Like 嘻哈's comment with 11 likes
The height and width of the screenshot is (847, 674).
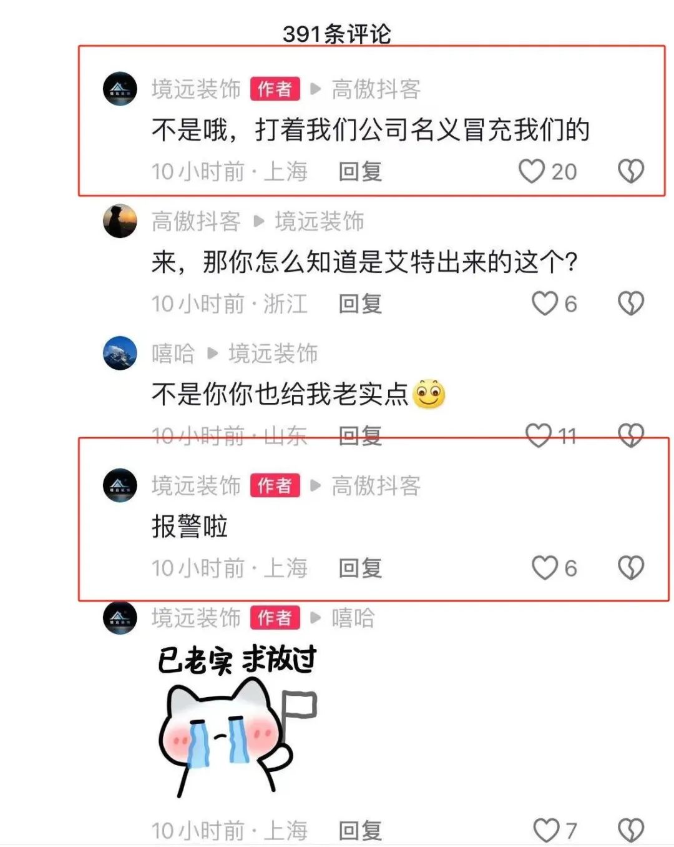coord(539,435)
